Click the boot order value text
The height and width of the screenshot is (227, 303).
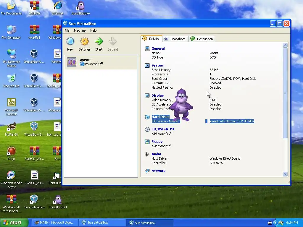click(x=233, y=79)
